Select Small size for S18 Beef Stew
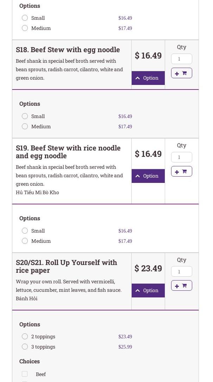213x382 pixels. (x=25, y=116)
